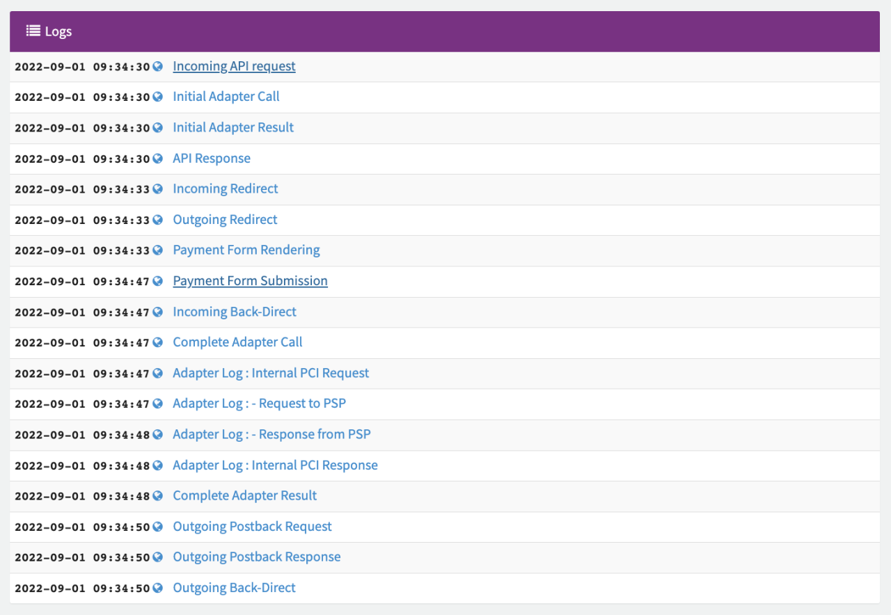Expand the Complete Adapter Call entry
The image size is (891, 615).
(237, 342)
